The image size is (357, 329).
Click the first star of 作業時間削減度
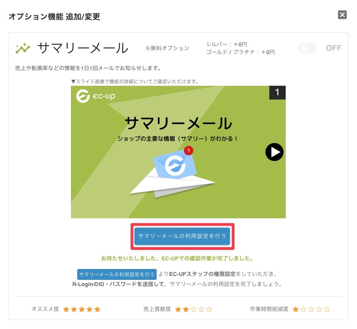pos(296,309)
